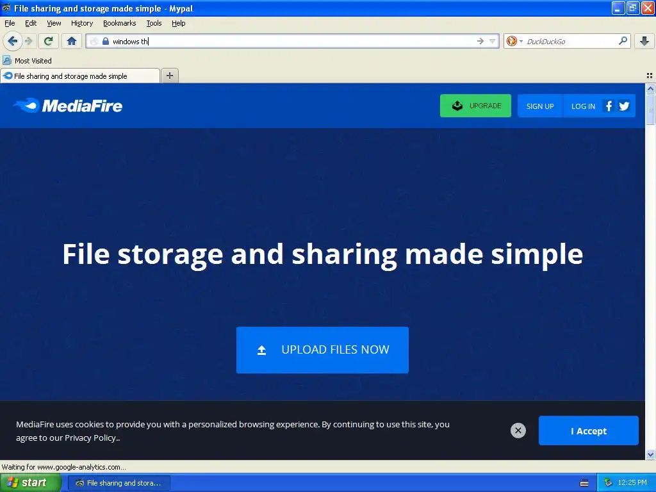Open the home page icon
The image size is (656, 492).
[x=72, y=41]
